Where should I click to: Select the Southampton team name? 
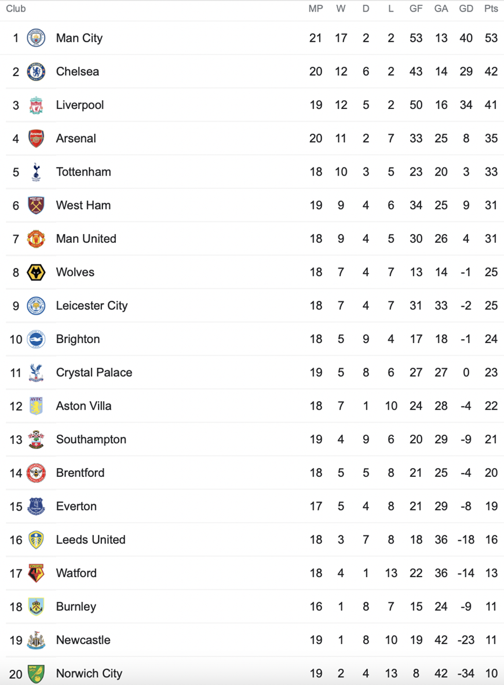[x=91, y=439]
